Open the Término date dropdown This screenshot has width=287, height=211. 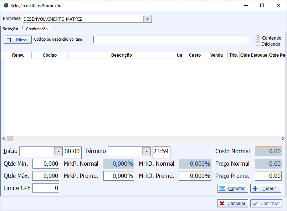click(x=147, y=151)
